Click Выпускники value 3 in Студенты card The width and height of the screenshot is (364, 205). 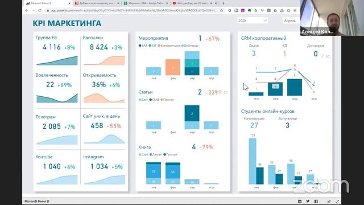pyautogui.click(x=287, y=125)
